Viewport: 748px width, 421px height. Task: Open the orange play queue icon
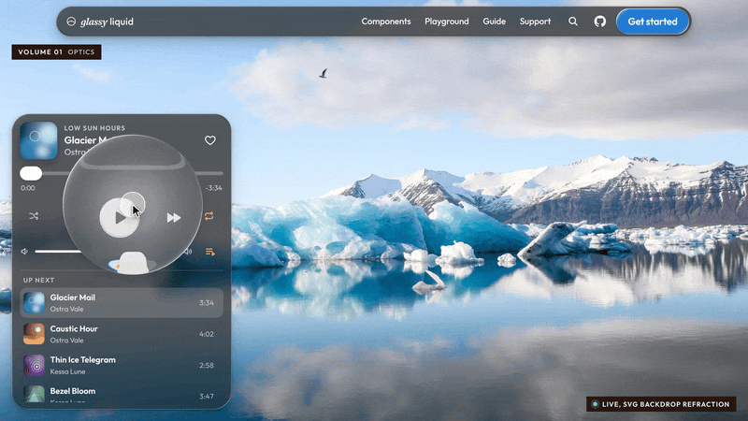click(x=209, y=252)
